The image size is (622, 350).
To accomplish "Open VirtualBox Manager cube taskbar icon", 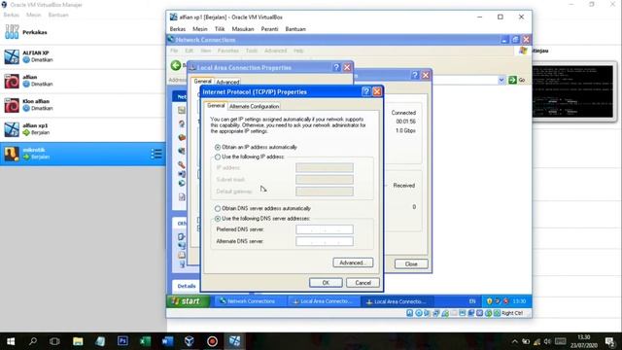I will click(x=190, y=341).
